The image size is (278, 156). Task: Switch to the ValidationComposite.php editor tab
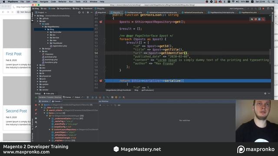click(193, 13)
